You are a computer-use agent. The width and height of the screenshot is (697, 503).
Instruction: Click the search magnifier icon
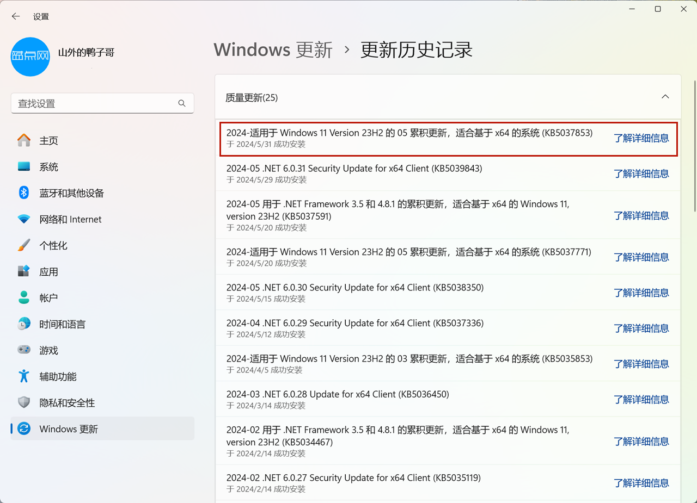(x=182, y=103)
